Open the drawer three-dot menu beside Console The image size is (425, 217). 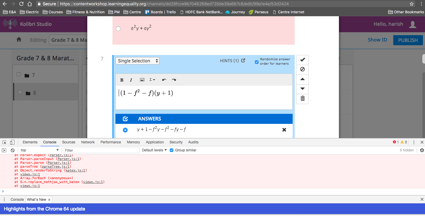[4, 200]
